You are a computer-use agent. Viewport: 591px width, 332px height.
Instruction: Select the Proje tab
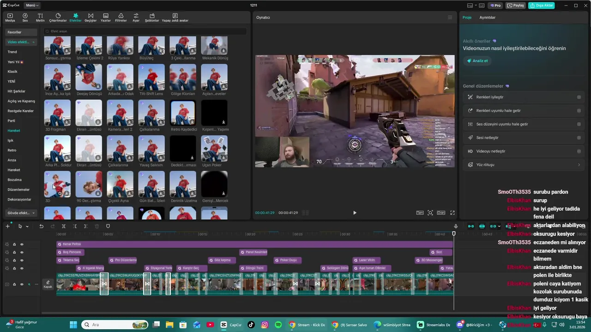tap(467, 18)
